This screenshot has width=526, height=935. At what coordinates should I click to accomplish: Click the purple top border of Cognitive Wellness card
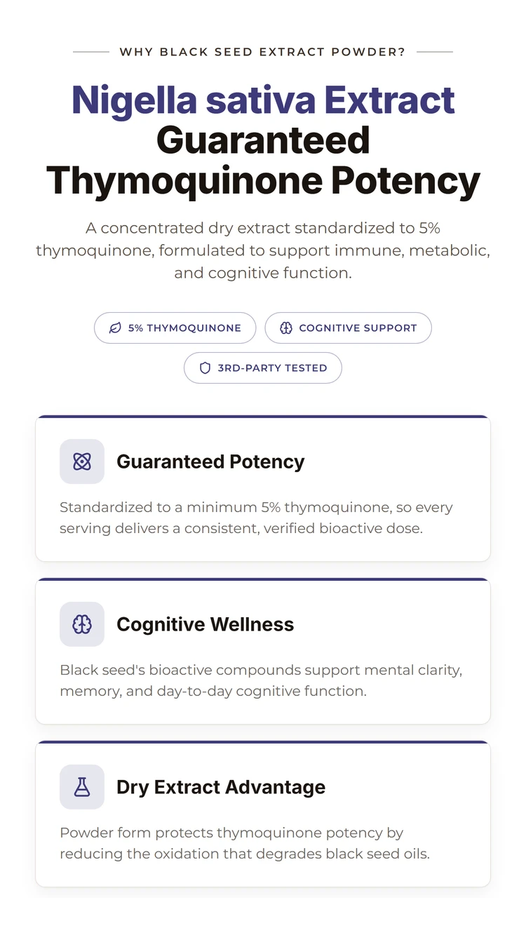point(263,579)
